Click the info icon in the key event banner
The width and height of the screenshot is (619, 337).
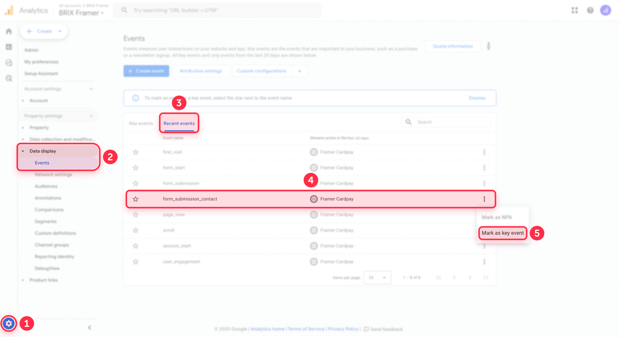tap(135, 98)
